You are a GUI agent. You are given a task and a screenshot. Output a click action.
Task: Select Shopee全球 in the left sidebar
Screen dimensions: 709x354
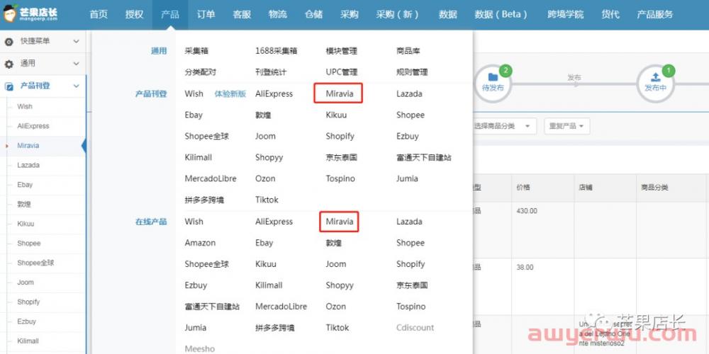tap(35, 263)
